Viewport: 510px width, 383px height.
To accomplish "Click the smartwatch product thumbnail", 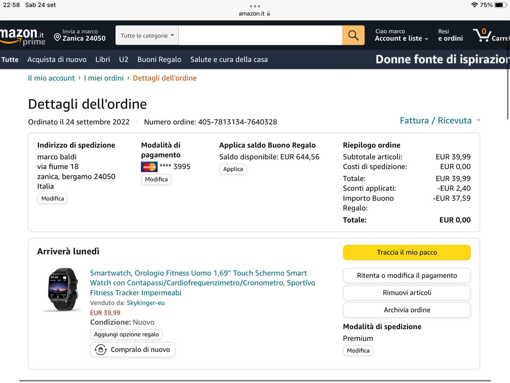I will click(x=61, y=290).
